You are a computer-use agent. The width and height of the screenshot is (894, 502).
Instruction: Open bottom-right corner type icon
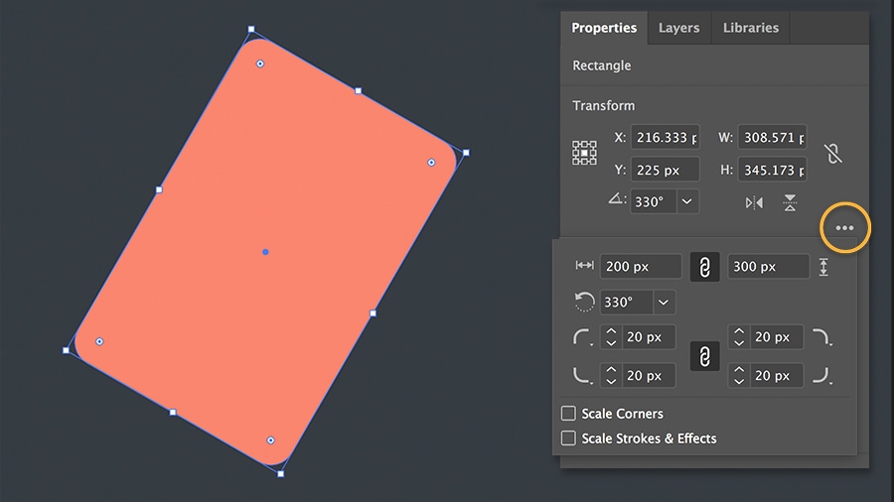821,376
